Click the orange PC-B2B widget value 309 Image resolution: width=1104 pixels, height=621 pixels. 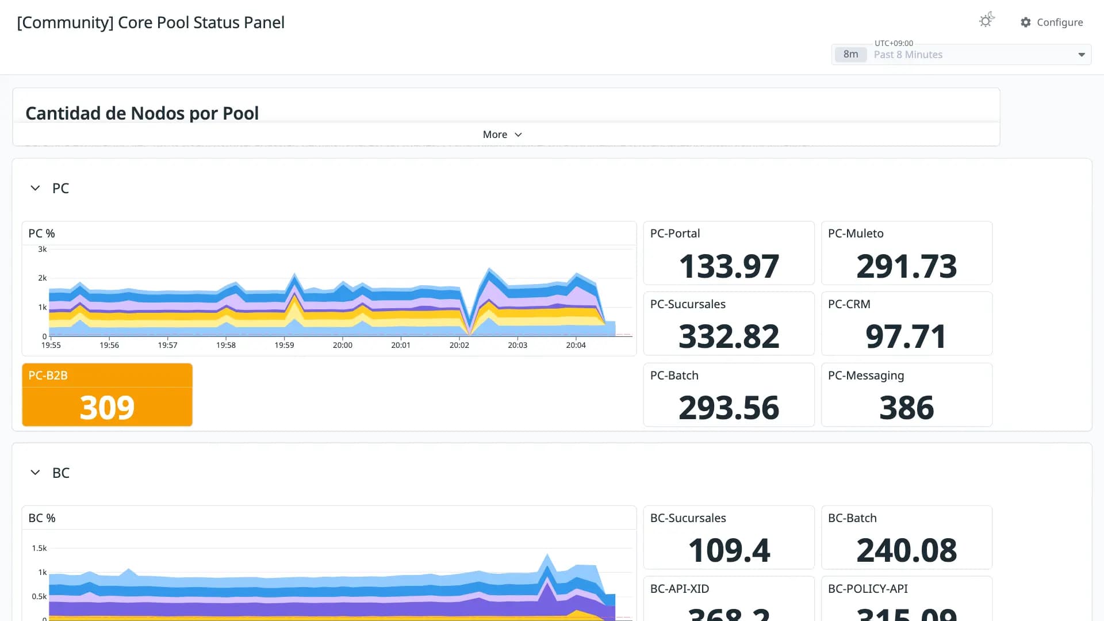click(107, 408)
